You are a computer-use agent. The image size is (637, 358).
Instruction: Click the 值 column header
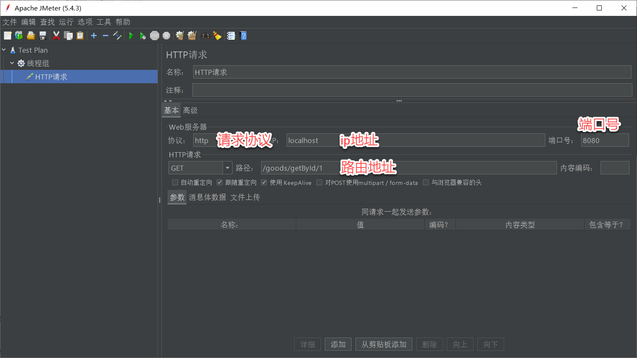click(x=360, y=225)
